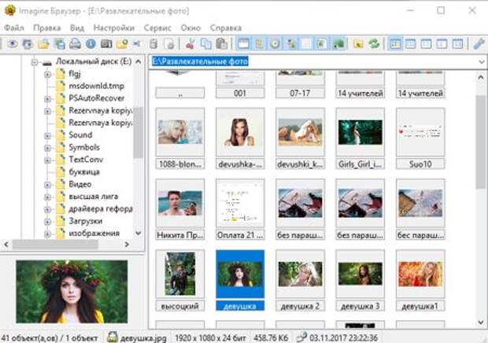Expand the Symbols folder node
This screenshot has height=343, width=488.
tap(47, 148)
